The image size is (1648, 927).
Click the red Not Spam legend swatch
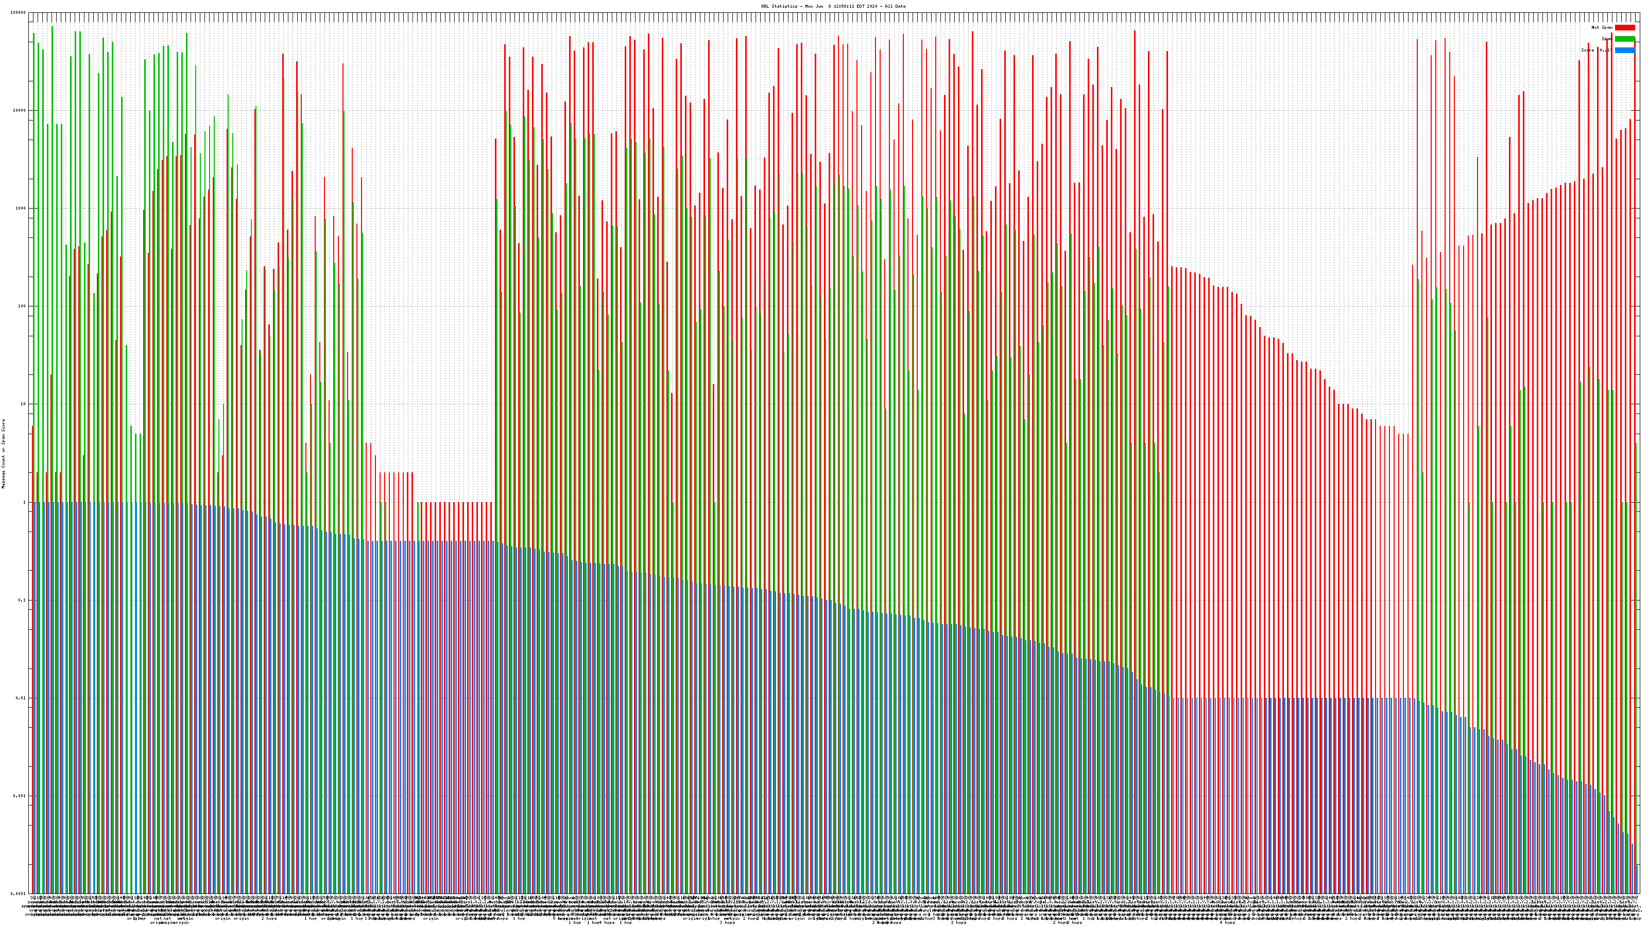1624,27
